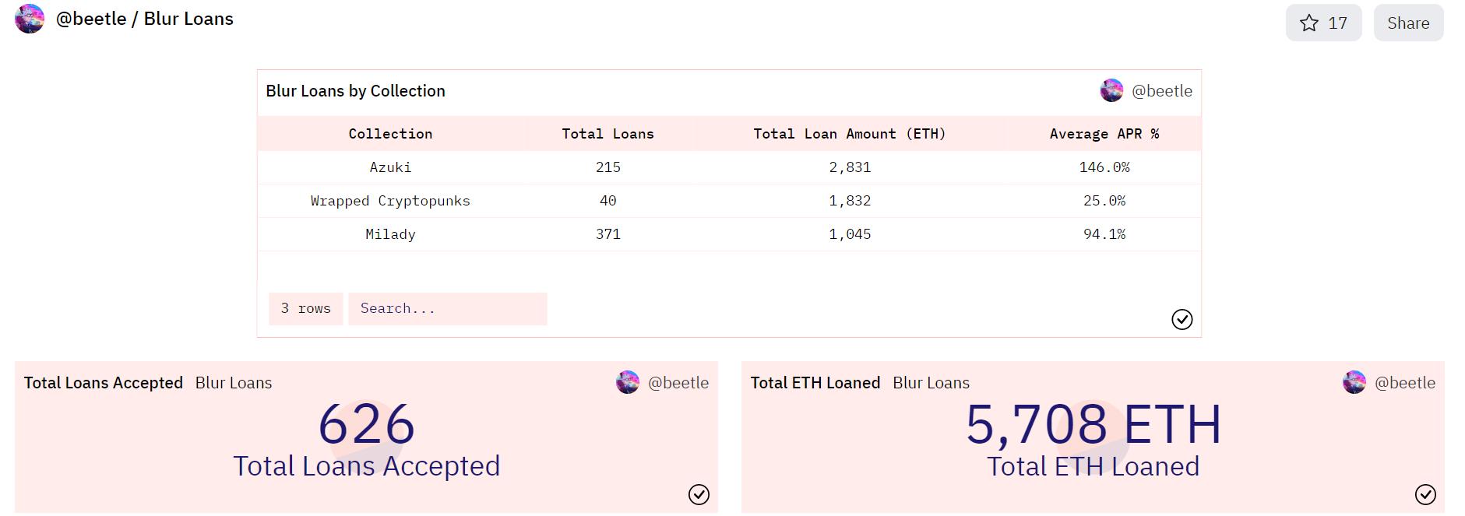Image resolution: width=1465 pixels, height=516 pixels.
Task: Open 'Blur Loans by Collection' panel title
Action: click(x=355, y=90)
